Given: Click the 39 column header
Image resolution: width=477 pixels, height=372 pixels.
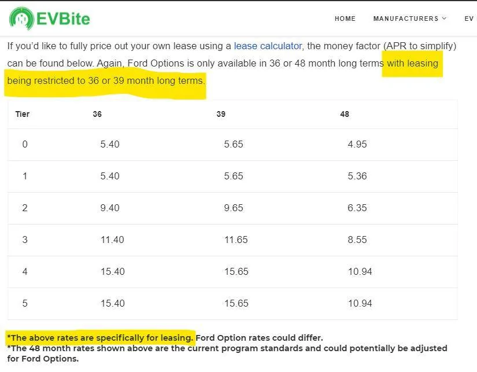Looking at the screenshot, I should pos(221,114).
